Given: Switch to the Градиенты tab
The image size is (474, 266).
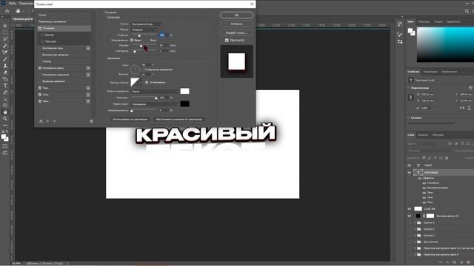Looking at the screenshot, I should pos(453,21).
